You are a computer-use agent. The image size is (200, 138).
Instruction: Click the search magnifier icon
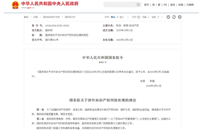pos(138,5)
